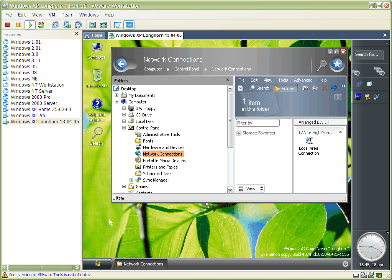This screenshot has height=280, width=392.
Task: Open the Recycle Bin desktop icon
Action: pyautogui.click(x=97, y=79)
